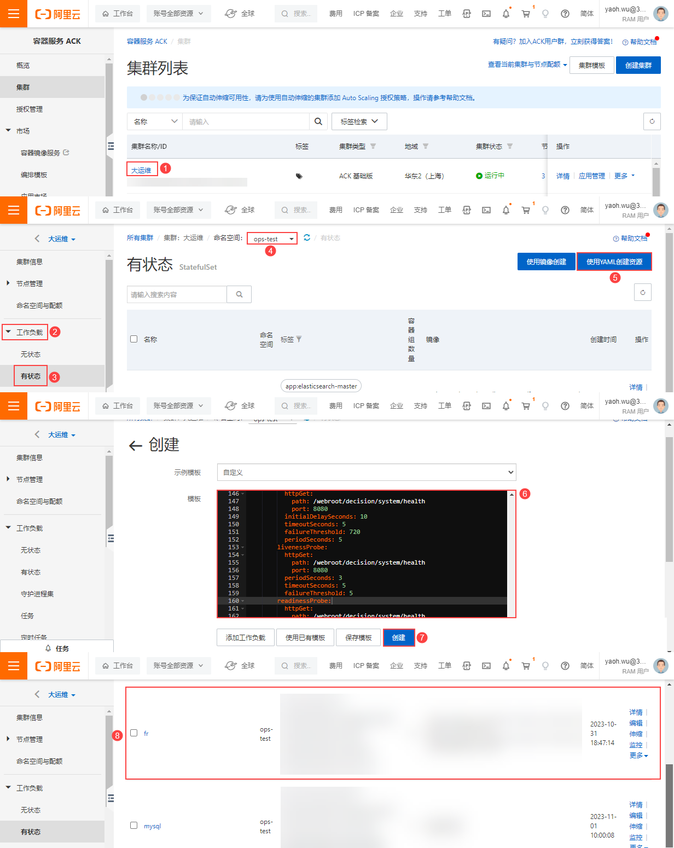This screenshot has width=674, height=848.
Task: Check the fr StatefulSet row checkbox
Action: point(133,733)
